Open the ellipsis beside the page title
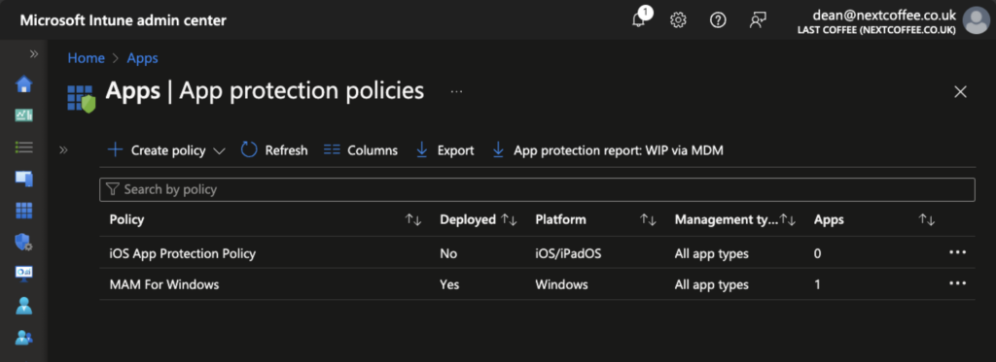Viewport: 996px width, 362px height. 457,92
